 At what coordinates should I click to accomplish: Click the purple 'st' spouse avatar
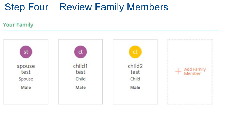coord(26,52)
